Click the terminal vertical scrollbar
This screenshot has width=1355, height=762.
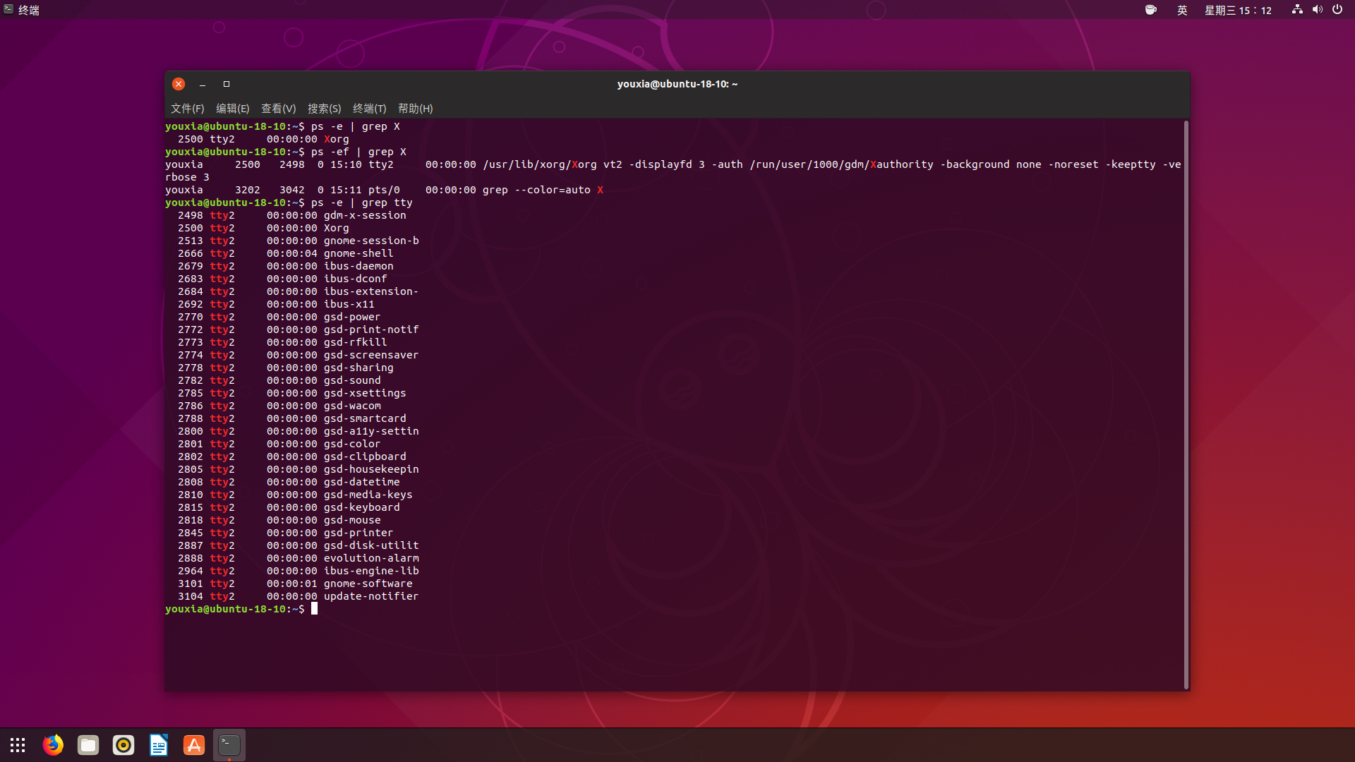click(1186, 404)
